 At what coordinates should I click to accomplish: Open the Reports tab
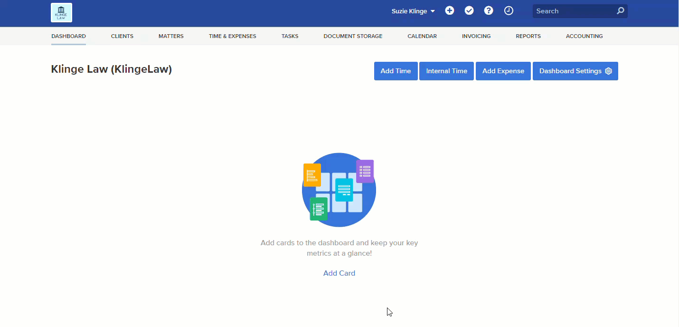(528, 36)
